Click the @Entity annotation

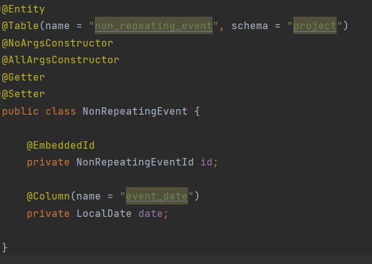pos(24,10)
